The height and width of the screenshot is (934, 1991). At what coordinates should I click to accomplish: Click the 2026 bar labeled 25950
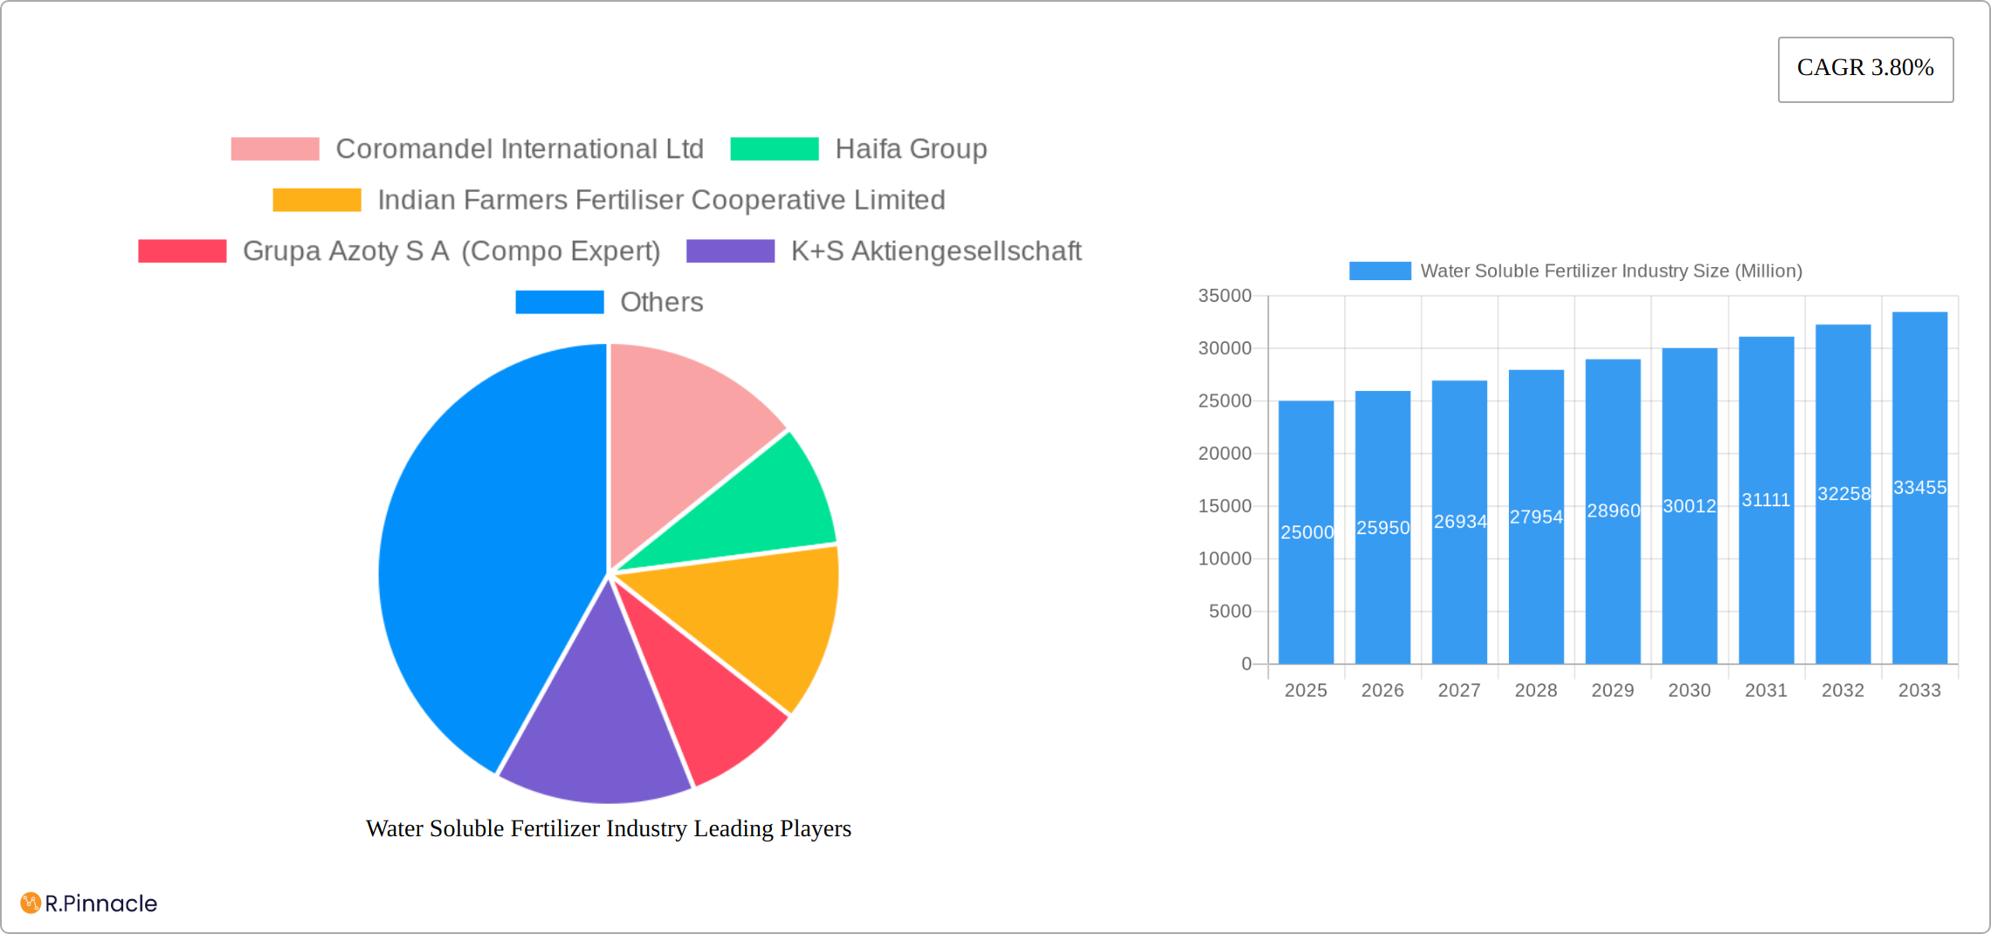click(1383, 527)
